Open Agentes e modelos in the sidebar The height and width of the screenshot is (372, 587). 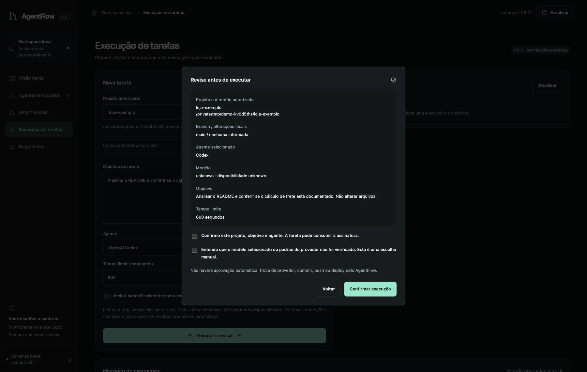tap(39, 96)
